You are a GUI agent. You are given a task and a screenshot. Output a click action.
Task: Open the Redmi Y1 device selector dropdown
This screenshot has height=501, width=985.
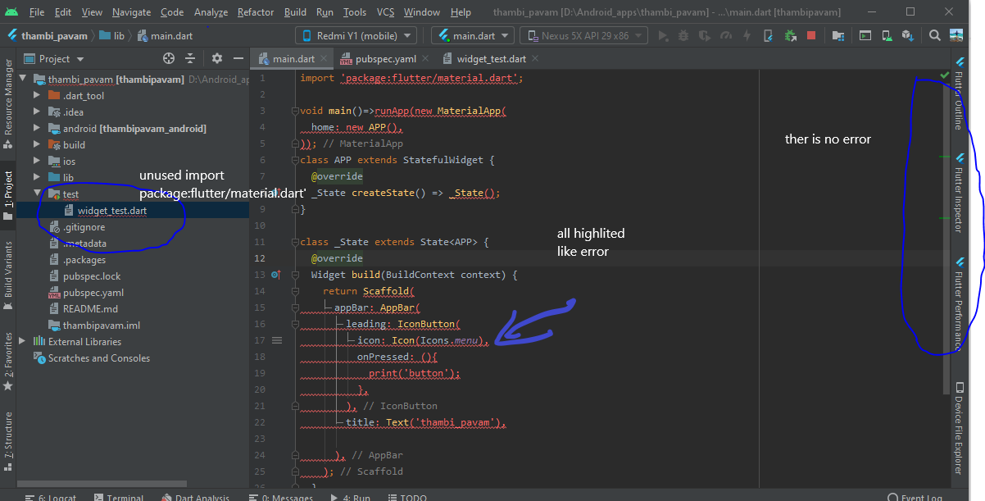pos(356,36)
